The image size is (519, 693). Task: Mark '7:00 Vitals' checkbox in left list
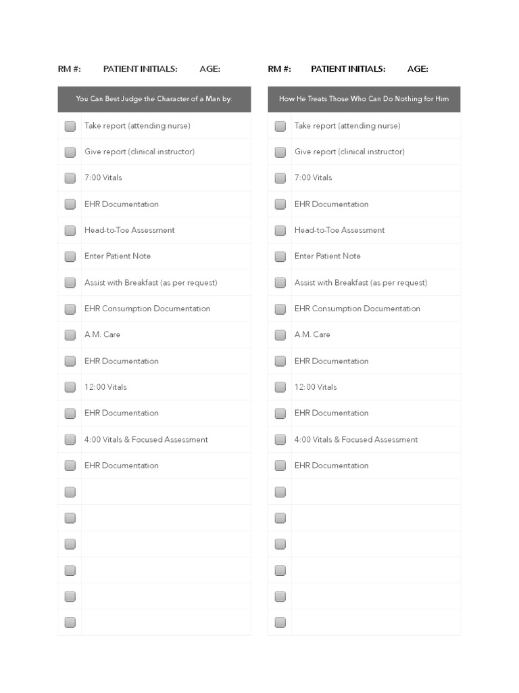(x=70, y=178)
